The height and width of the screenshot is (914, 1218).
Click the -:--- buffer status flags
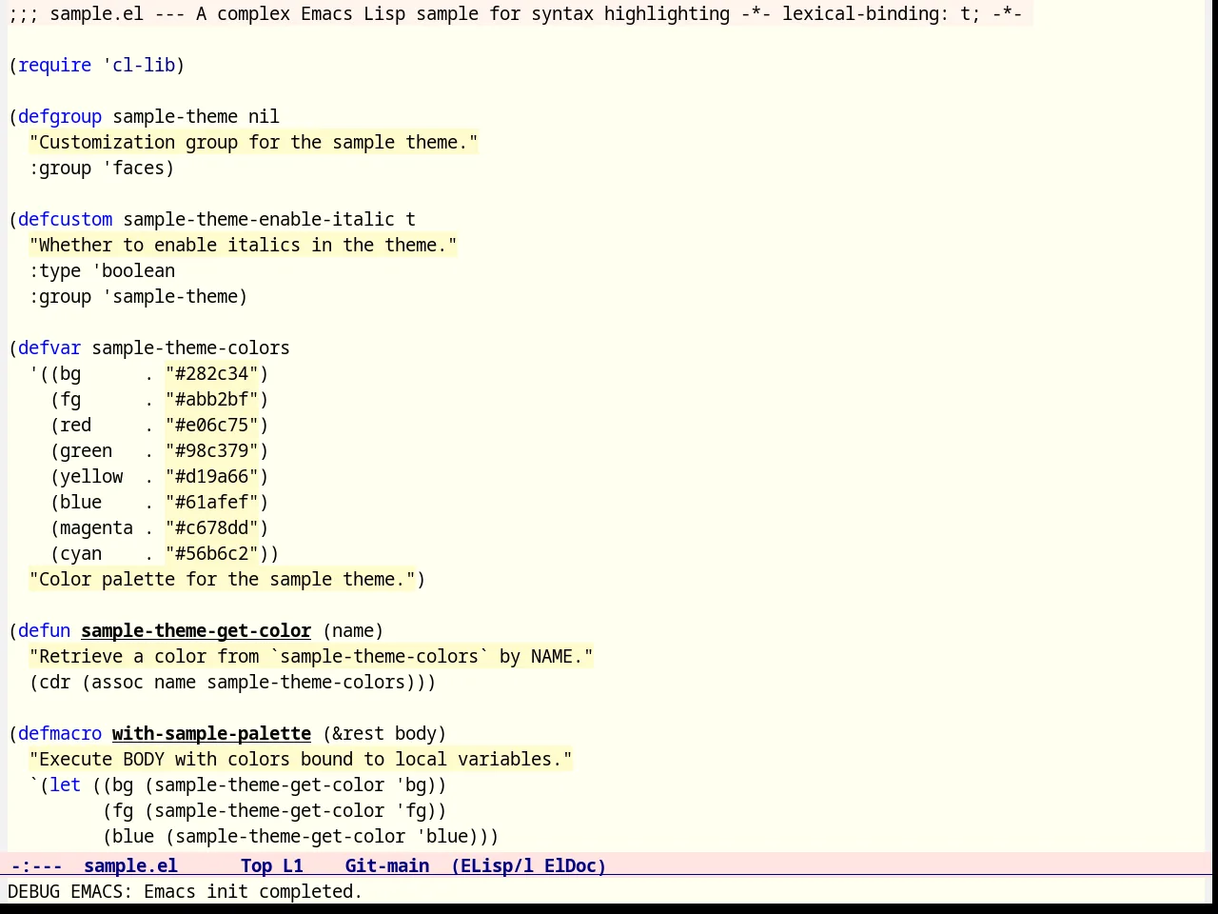pos(36,865)
